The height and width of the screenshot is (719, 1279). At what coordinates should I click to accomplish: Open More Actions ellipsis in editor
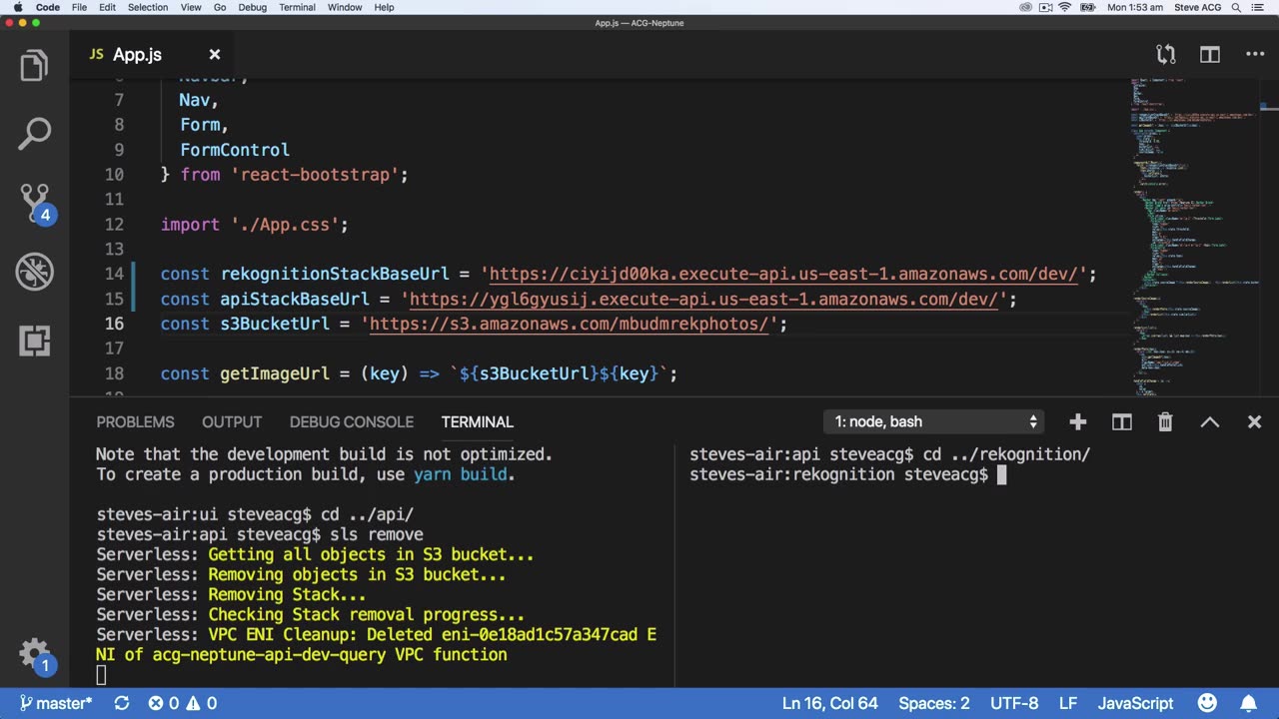click(1255, 55)
